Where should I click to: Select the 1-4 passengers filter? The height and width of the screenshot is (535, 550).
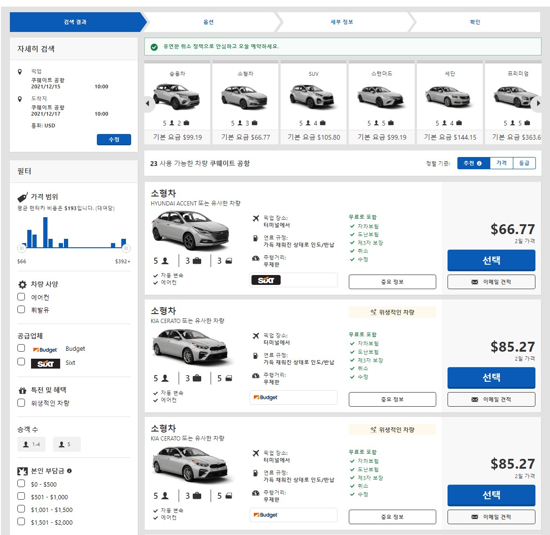[31, 444]
